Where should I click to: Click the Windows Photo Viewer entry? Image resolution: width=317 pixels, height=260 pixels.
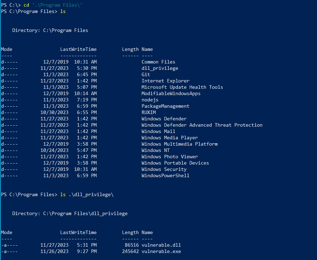(x=169, y=156)
